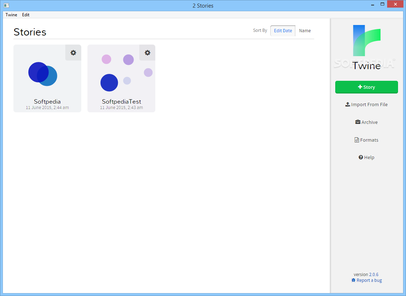Viewport: 406px width, 296px height.
Task: Open the Archive option
Action: 366,122
